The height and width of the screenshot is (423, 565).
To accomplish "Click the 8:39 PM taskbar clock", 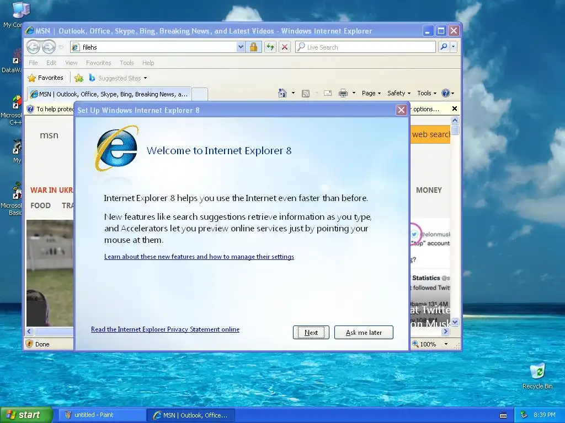I will click(x=545, y=415).
